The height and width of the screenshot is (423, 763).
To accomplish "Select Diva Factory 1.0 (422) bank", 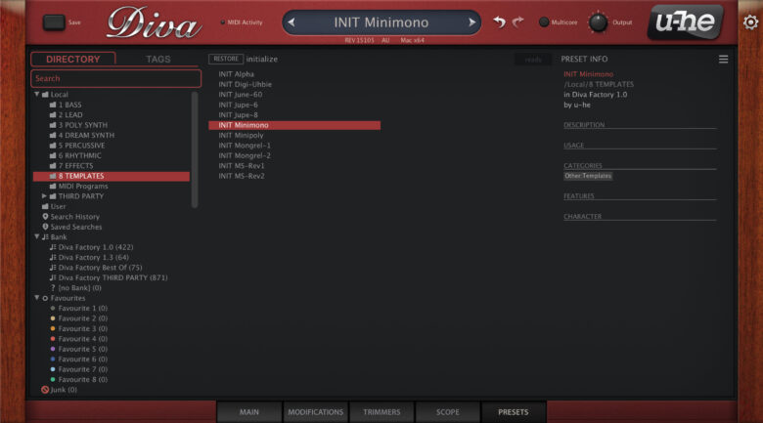I will (92, 247).
